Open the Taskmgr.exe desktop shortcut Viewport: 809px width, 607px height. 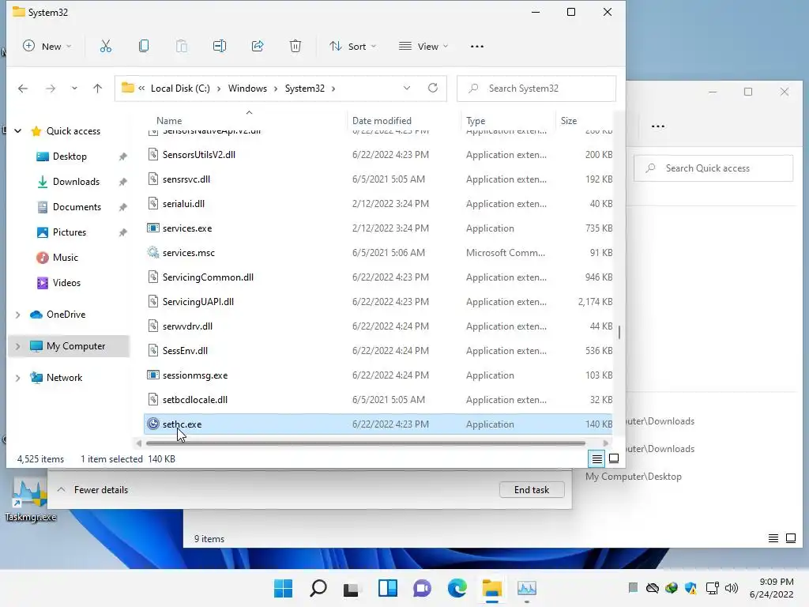pos(31,500)
